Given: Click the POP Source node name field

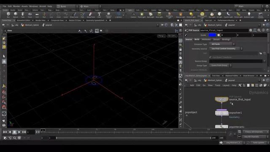Looking at the screenshot, I should point(224,30).
